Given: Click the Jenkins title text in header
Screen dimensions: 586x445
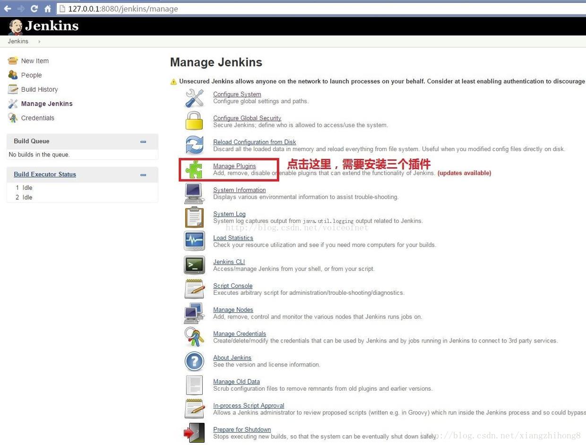Looking at the screenshot, I should (x=52, y=26).
